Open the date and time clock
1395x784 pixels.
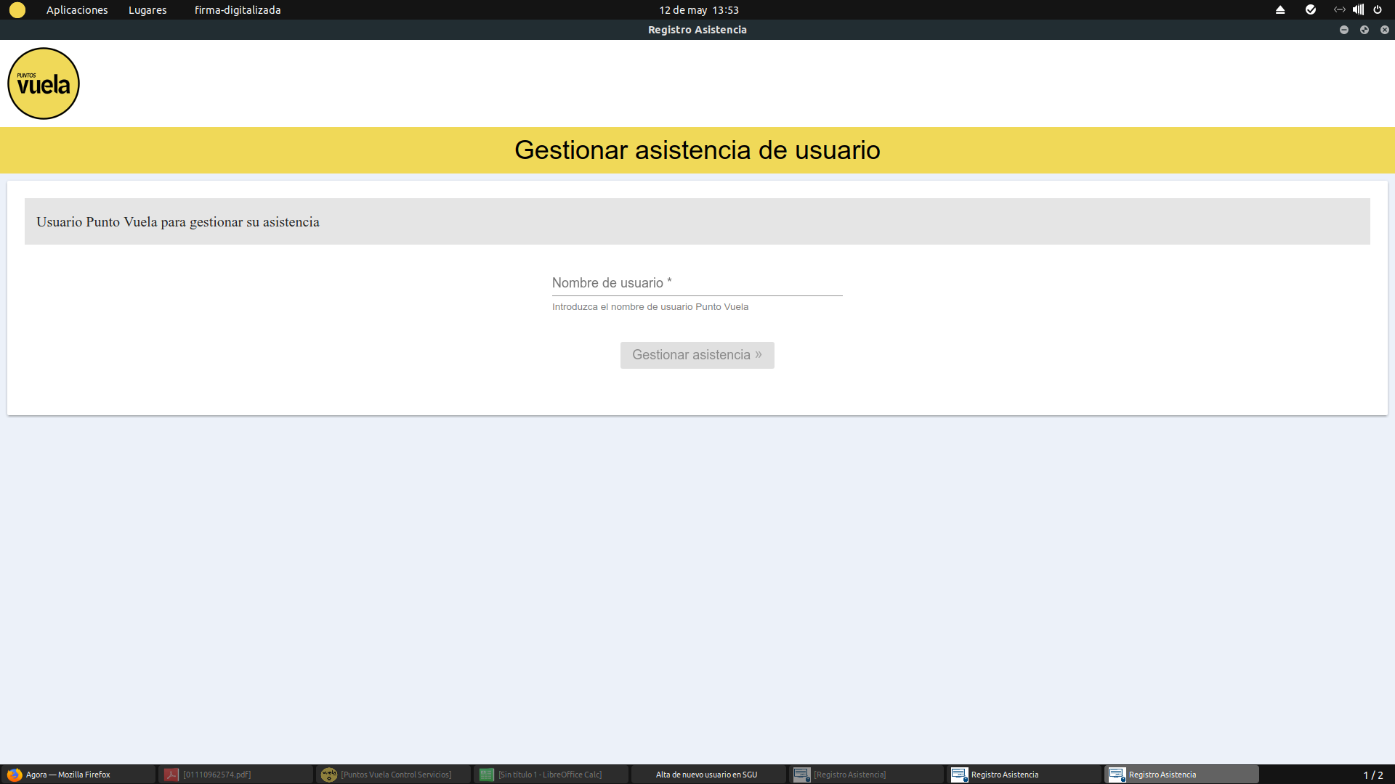(x=698, y=10)
